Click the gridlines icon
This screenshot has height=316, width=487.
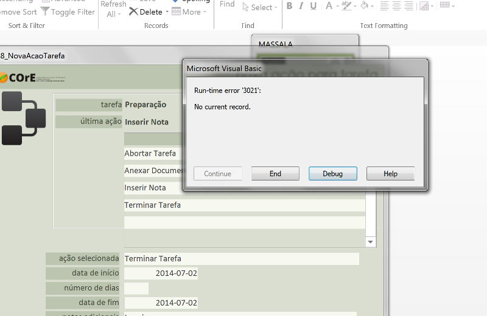pyautogui.click(x=424, y=6)
